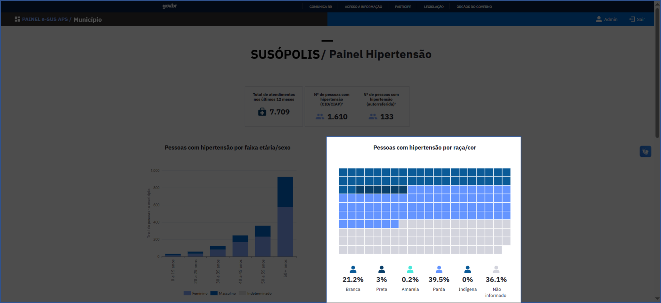This screenshot has height=303, width=661.
Task: Click the medical kit atendimentos icon
Action: click(262, 112)
